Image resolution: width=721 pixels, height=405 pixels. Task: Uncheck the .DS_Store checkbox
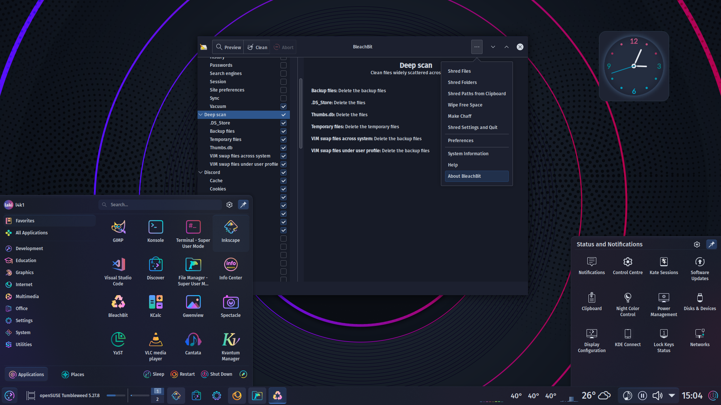[284, 123]
